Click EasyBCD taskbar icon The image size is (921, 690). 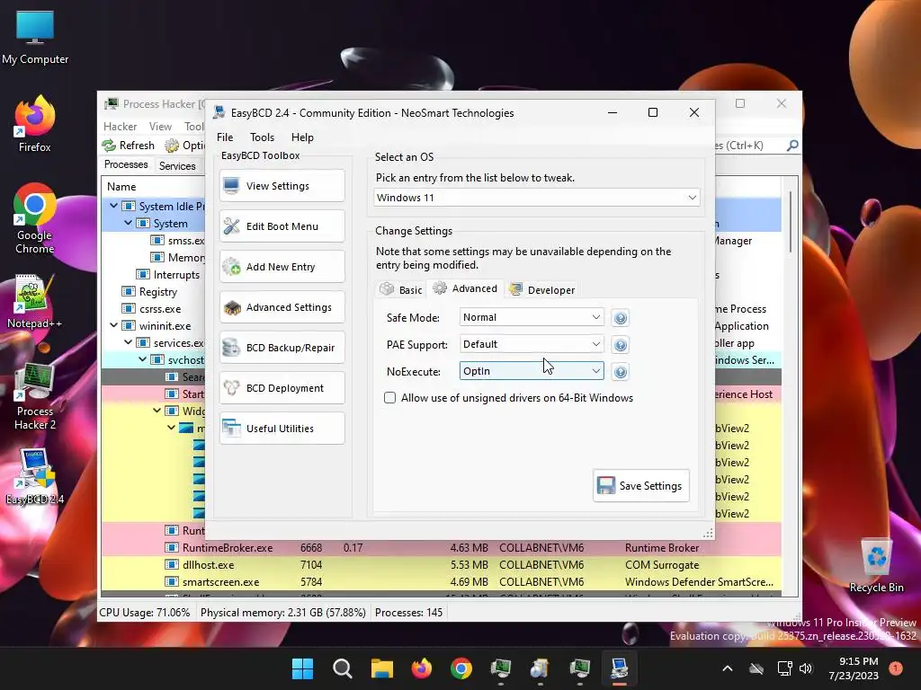click(620, 668)
